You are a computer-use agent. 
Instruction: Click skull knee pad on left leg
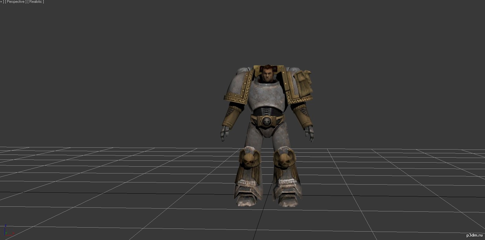click(x=248, y=159)
